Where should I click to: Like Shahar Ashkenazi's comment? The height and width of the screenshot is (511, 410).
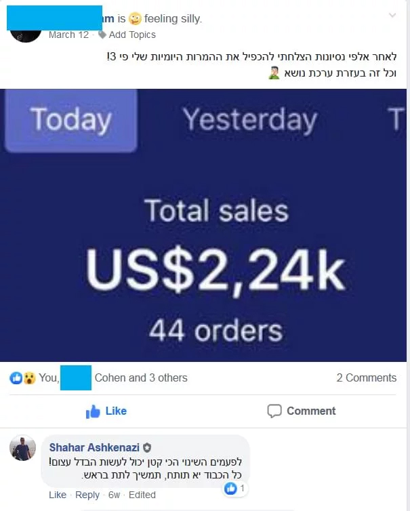click(58, 495)
